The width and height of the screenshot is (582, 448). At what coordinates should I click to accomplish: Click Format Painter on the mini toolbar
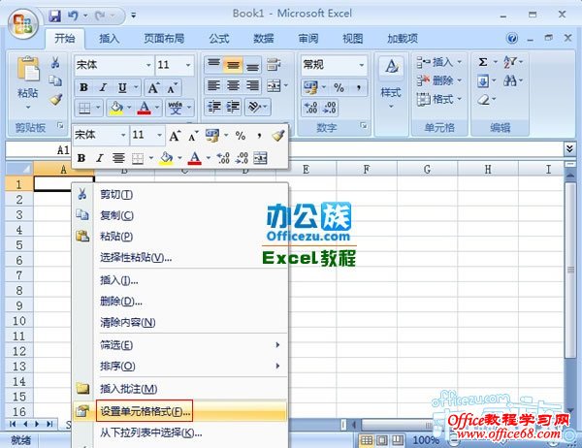(x=278, y=136)
